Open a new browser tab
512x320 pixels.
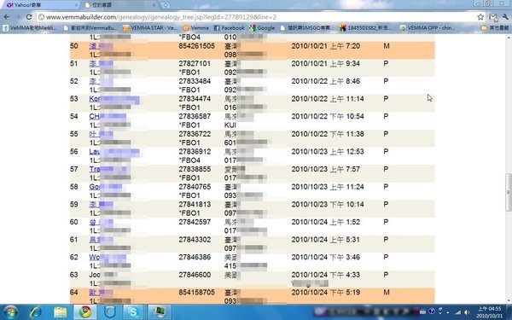pos(166,5)
